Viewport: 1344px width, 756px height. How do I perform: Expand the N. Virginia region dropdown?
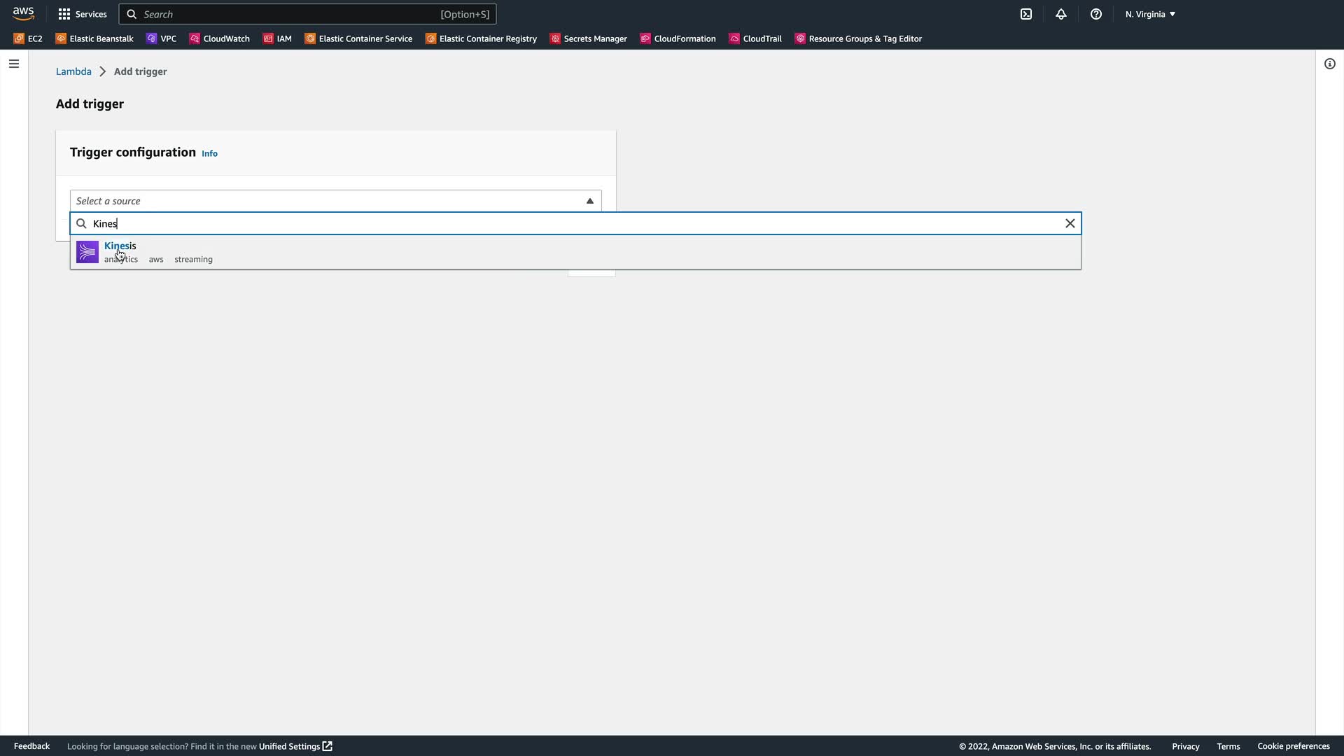(x=1150, y=14)
